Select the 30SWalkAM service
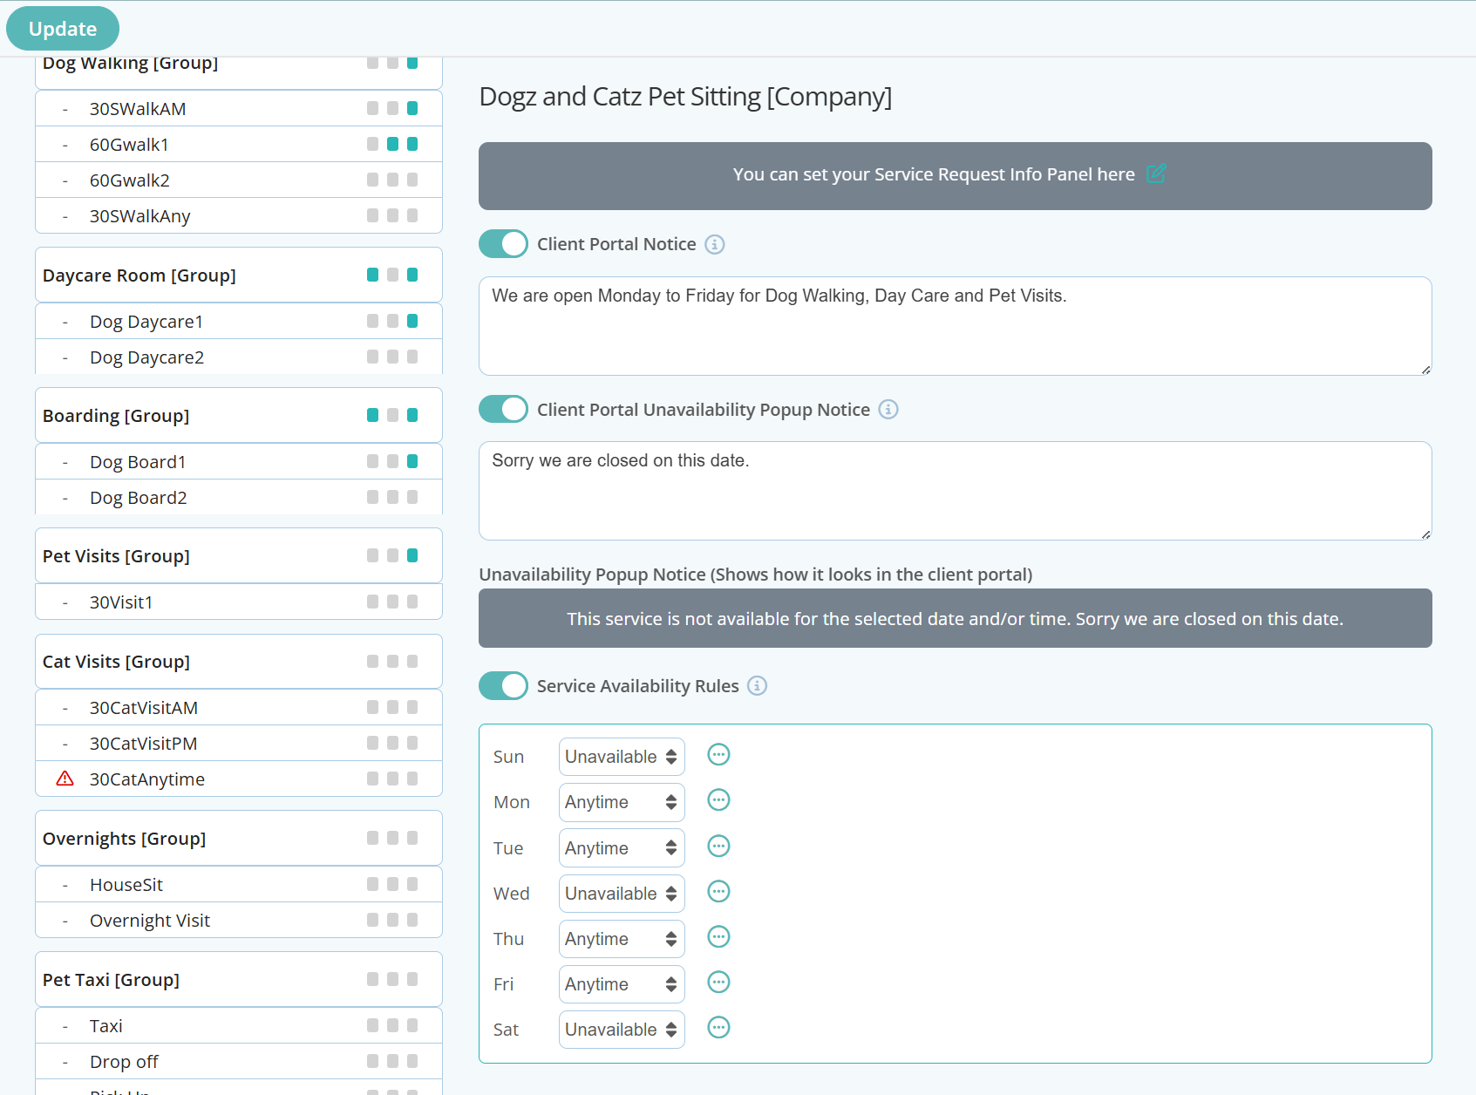 [238, 109]
